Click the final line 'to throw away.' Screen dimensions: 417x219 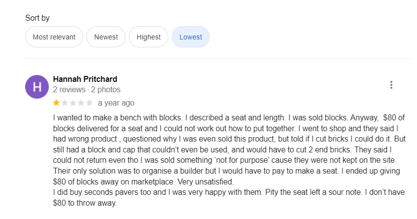[85, 203]
